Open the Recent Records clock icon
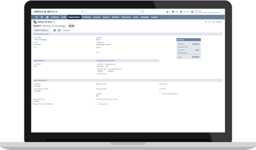Viewport: 256px width, 150px height. click(36, 17)
